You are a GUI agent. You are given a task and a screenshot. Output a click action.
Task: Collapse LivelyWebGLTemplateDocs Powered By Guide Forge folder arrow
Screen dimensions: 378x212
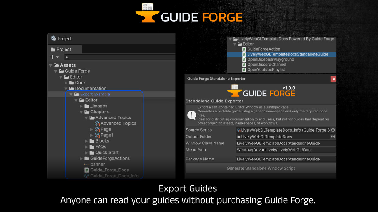(230, 39)
